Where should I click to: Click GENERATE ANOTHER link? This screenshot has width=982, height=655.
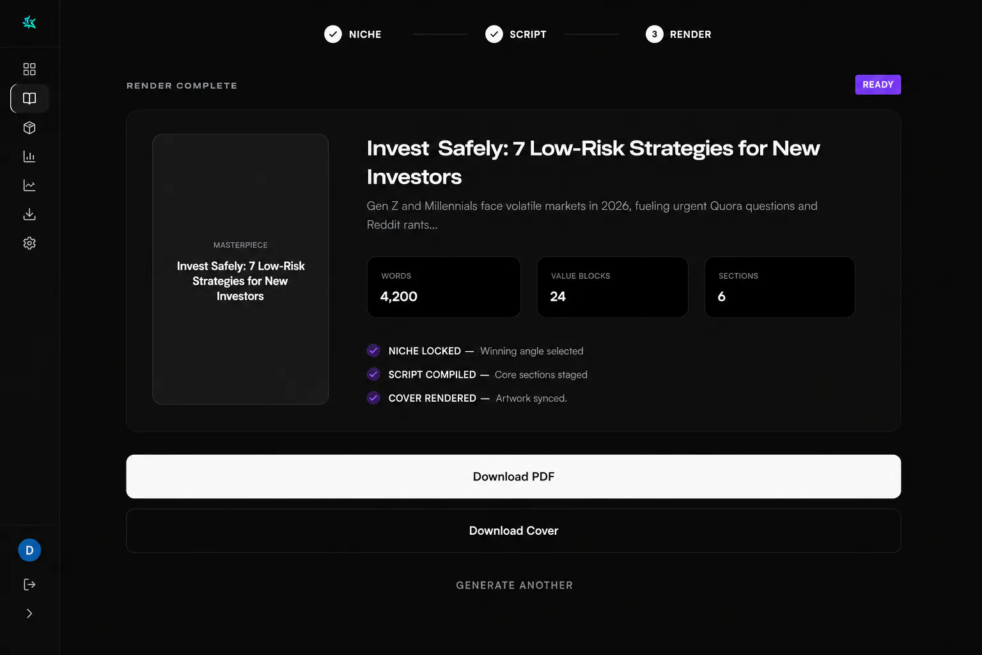515,585
